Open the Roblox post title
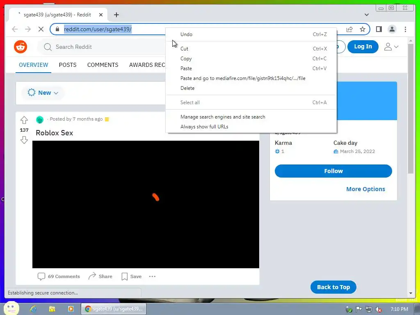This screenshot has width=420, height=315. point(55,133)
